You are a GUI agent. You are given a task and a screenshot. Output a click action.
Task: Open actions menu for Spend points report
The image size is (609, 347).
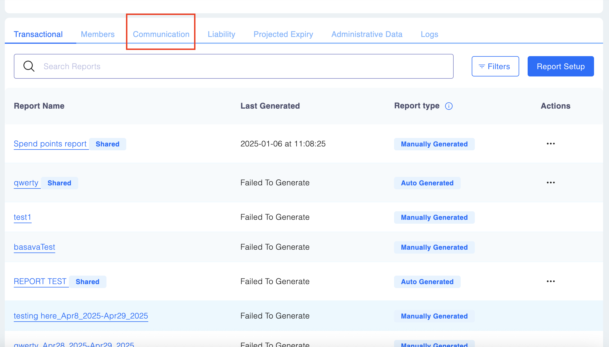pyautogui.click(x=551, y=144)
